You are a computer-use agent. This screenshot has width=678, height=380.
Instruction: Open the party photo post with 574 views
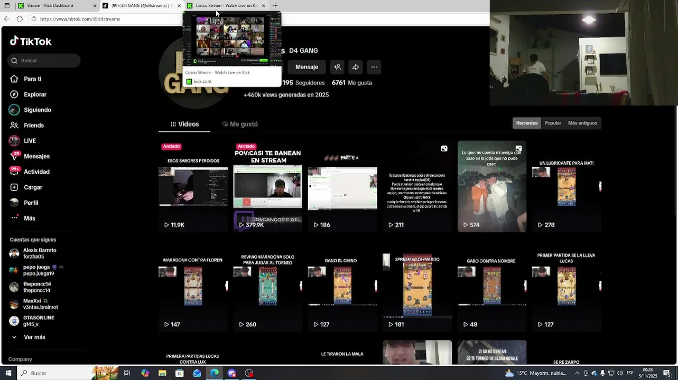[x=492, y=186]
